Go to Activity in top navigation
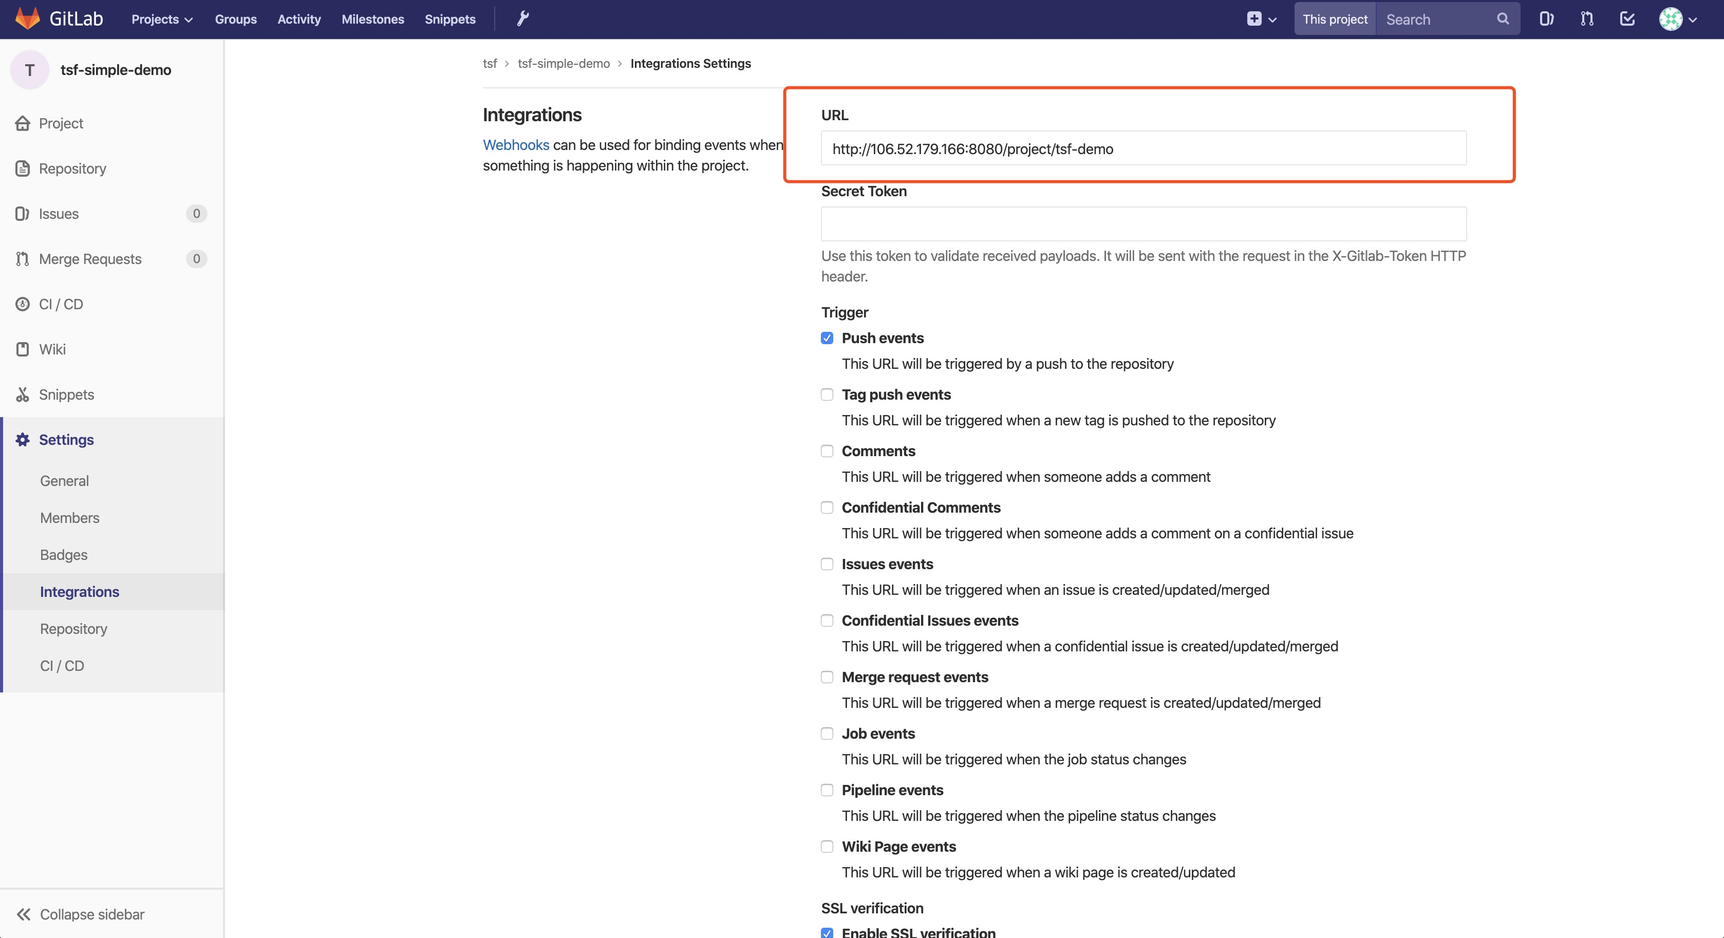Screen dimensions: 1724x938 (298, 18)
